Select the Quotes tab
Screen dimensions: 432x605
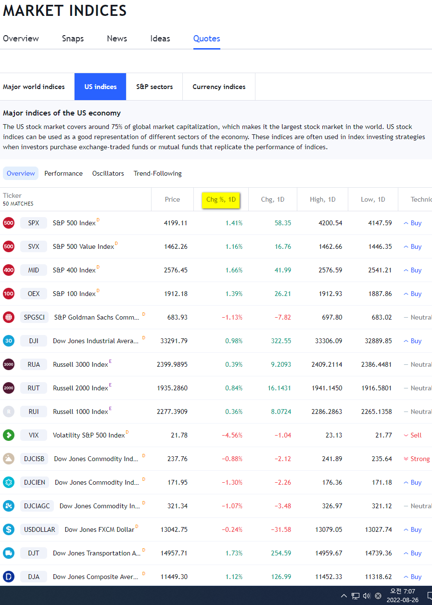[x=207, y=39]
